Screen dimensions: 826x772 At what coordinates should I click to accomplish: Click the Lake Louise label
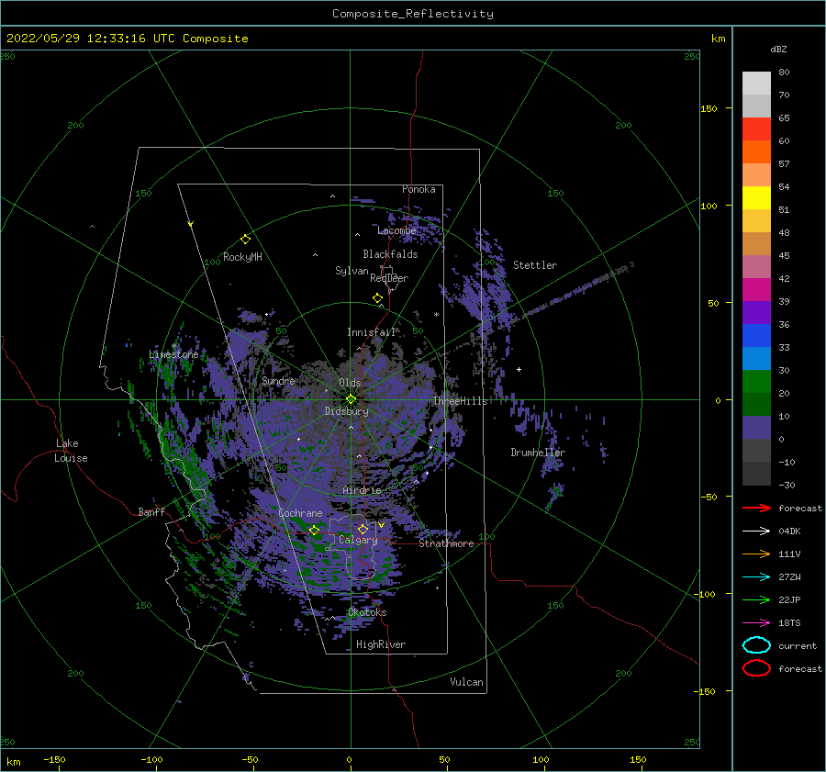[71, 451]
